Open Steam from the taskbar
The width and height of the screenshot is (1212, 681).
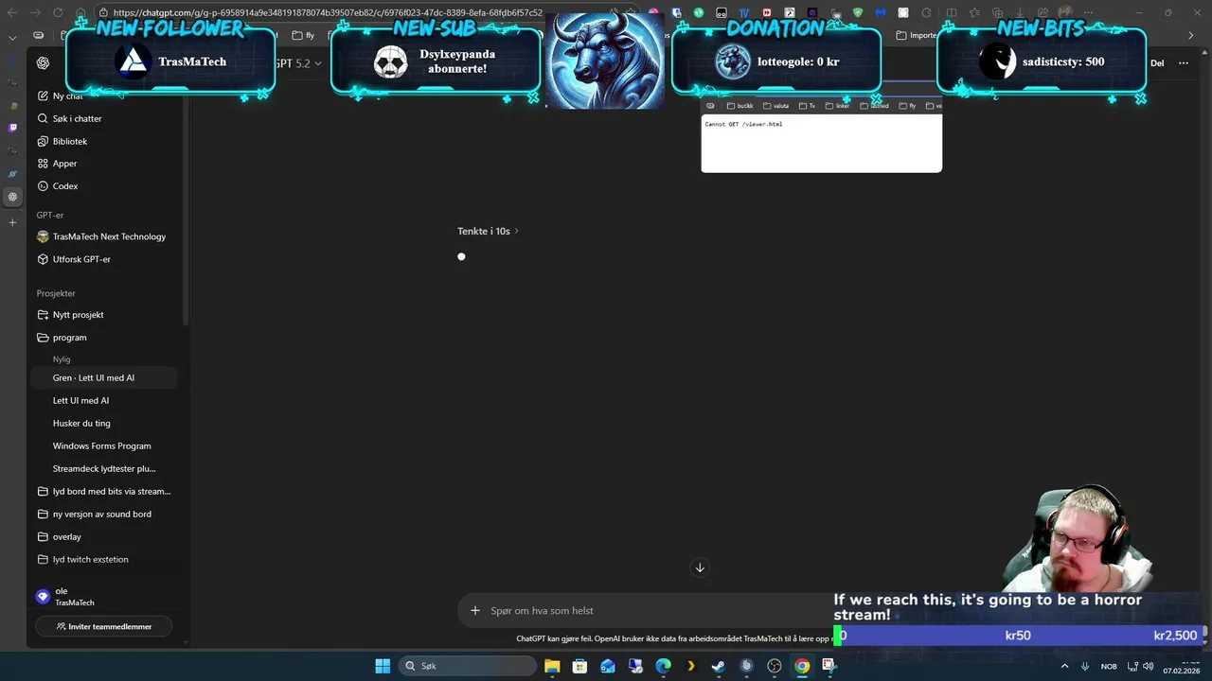tap(719, 666)
